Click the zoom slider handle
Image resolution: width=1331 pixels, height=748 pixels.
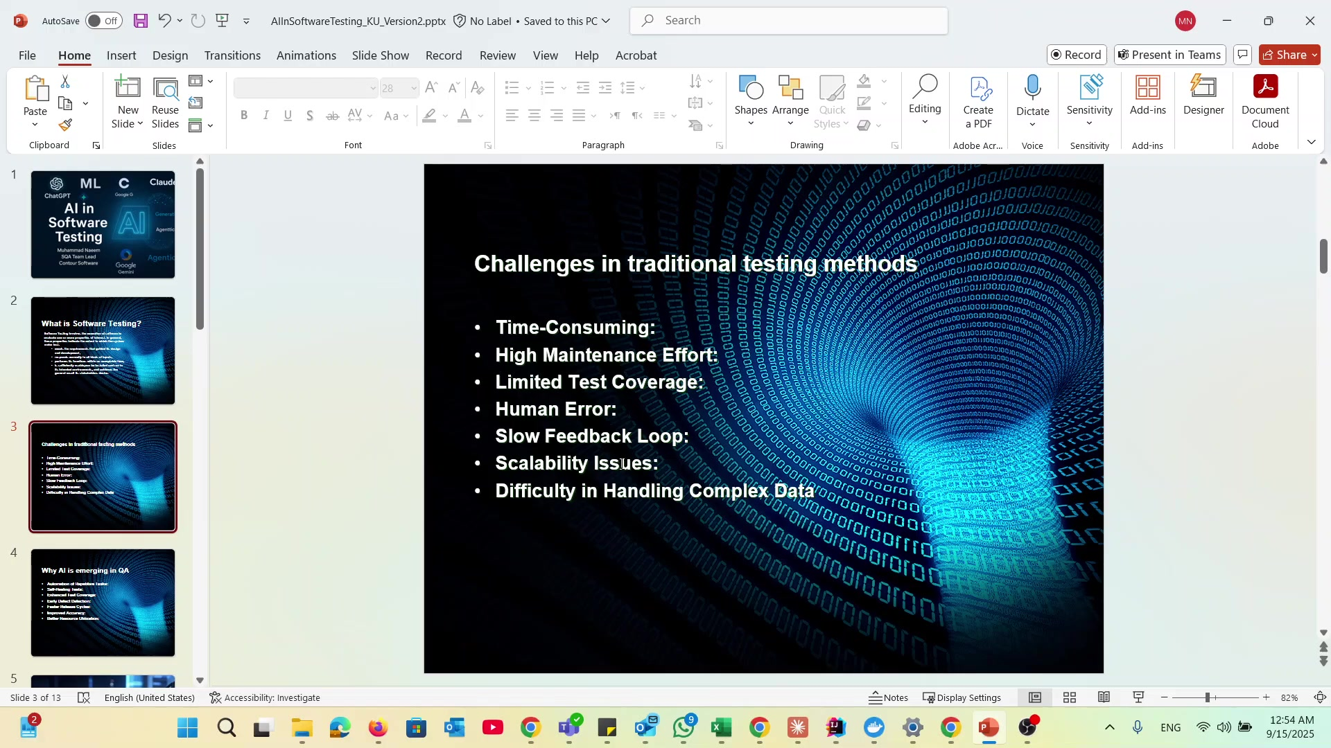pos(1207,697)
